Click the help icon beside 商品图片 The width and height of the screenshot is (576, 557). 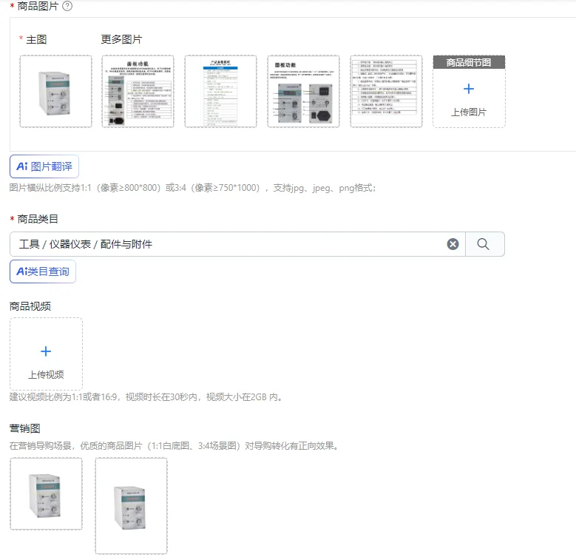click(x=67, y=6)
